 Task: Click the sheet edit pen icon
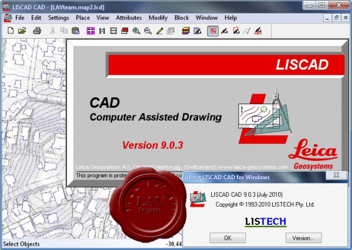(x=197, y=30)
